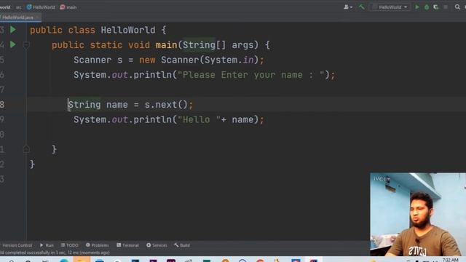Open the Terminal tool window
The width and height of the screenshot is (466, 262).
[x=128, y=245]
